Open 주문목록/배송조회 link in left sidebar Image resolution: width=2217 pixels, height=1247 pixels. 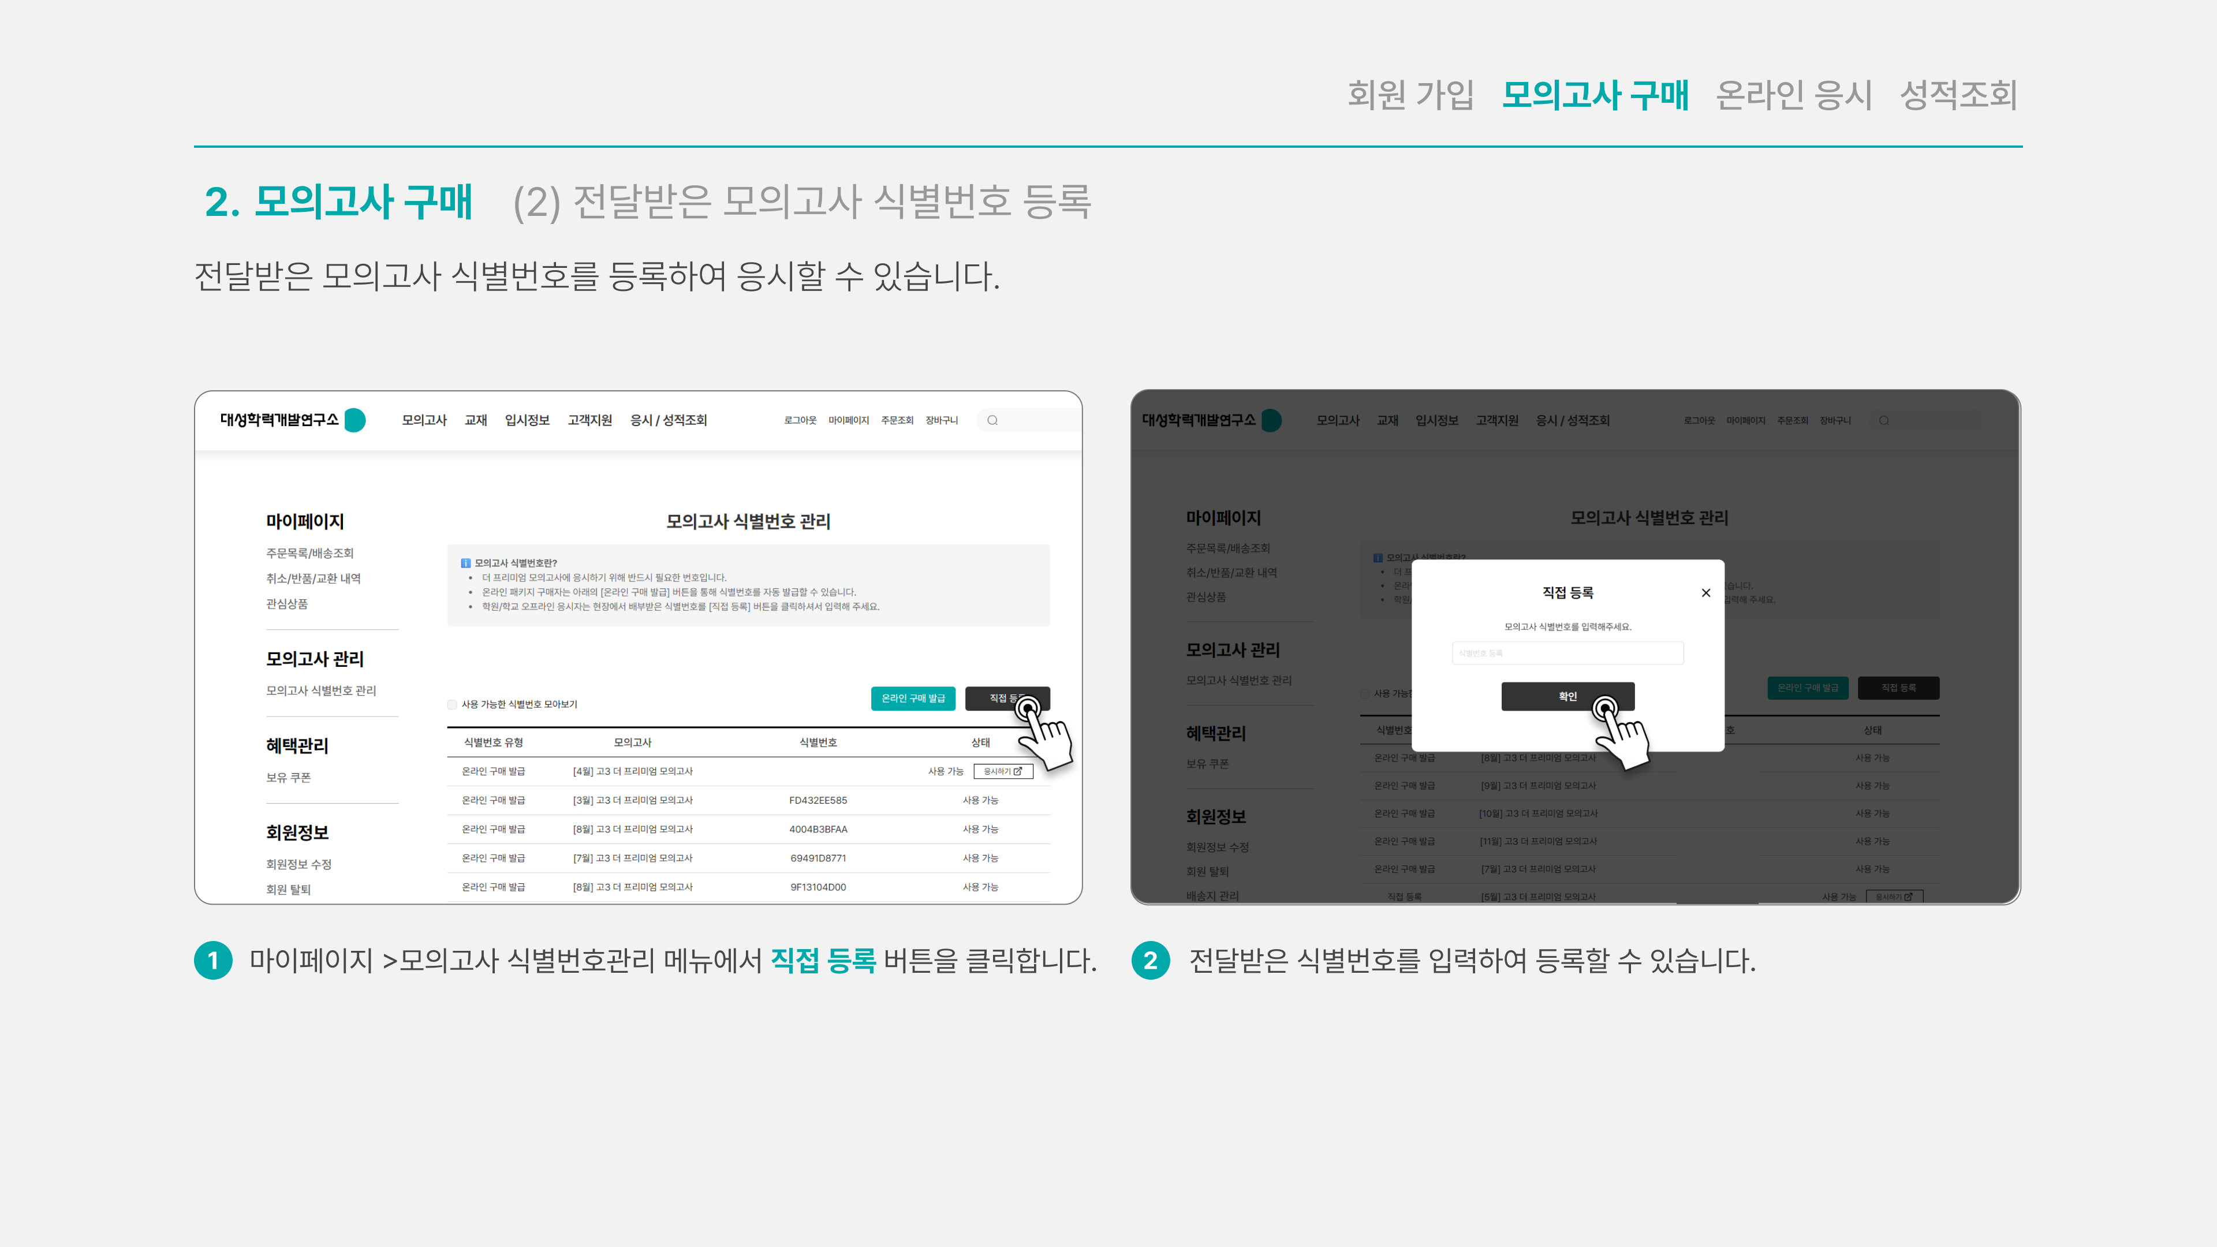tap(310, 554)
